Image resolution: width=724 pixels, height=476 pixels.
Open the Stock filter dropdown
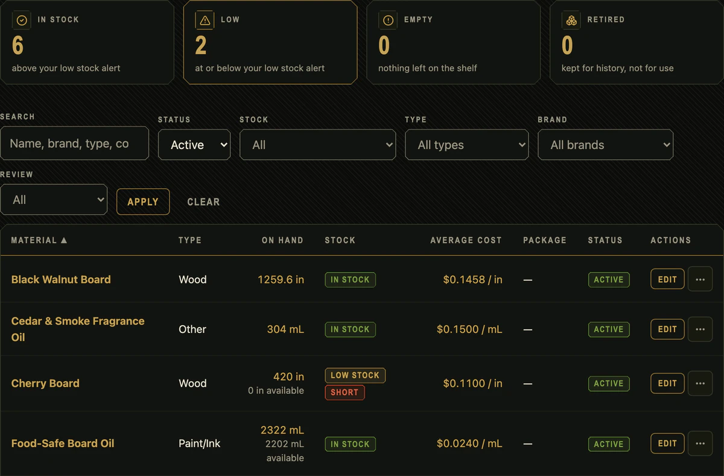[317, 145]
